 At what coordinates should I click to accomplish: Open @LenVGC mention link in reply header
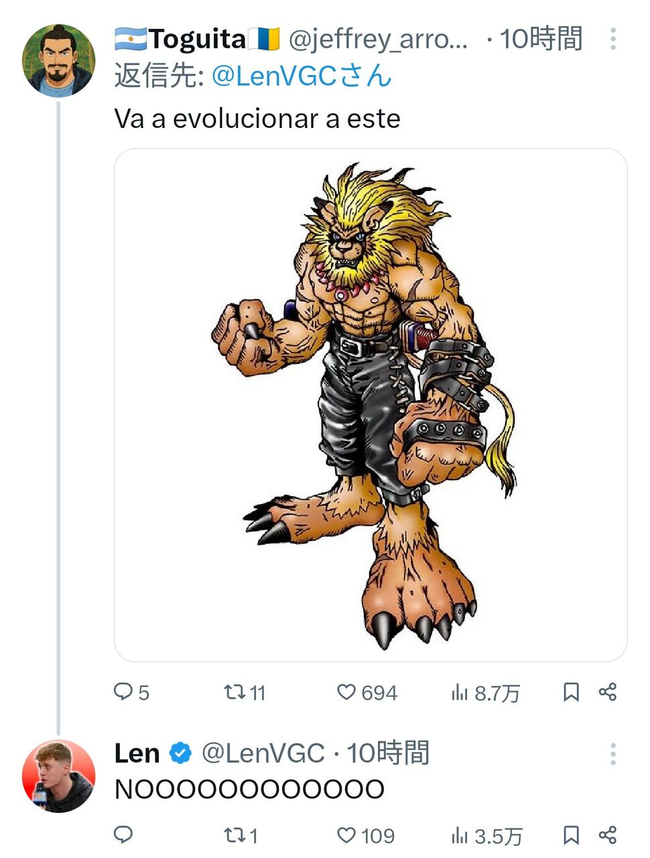coord(301,76)
